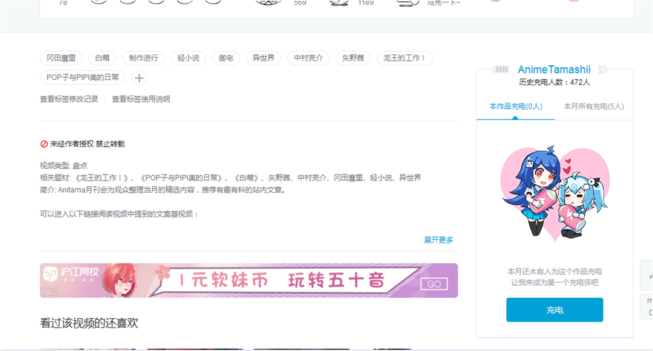Click the red no-repost prohibition icon
Screen dimensions: 653x351
point(44,144)
